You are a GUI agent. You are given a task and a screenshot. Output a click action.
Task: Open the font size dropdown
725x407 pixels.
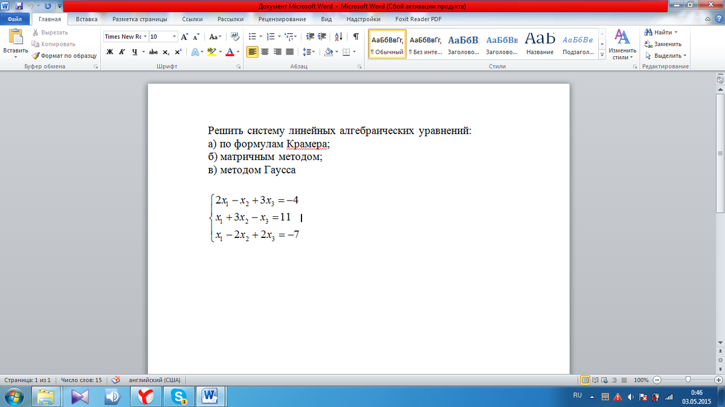(174, 36)
